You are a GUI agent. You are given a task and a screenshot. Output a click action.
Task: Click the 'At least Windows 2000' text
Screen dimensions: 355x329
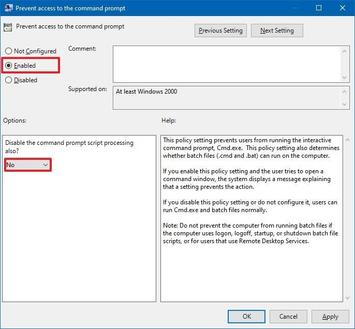(146, 92)
